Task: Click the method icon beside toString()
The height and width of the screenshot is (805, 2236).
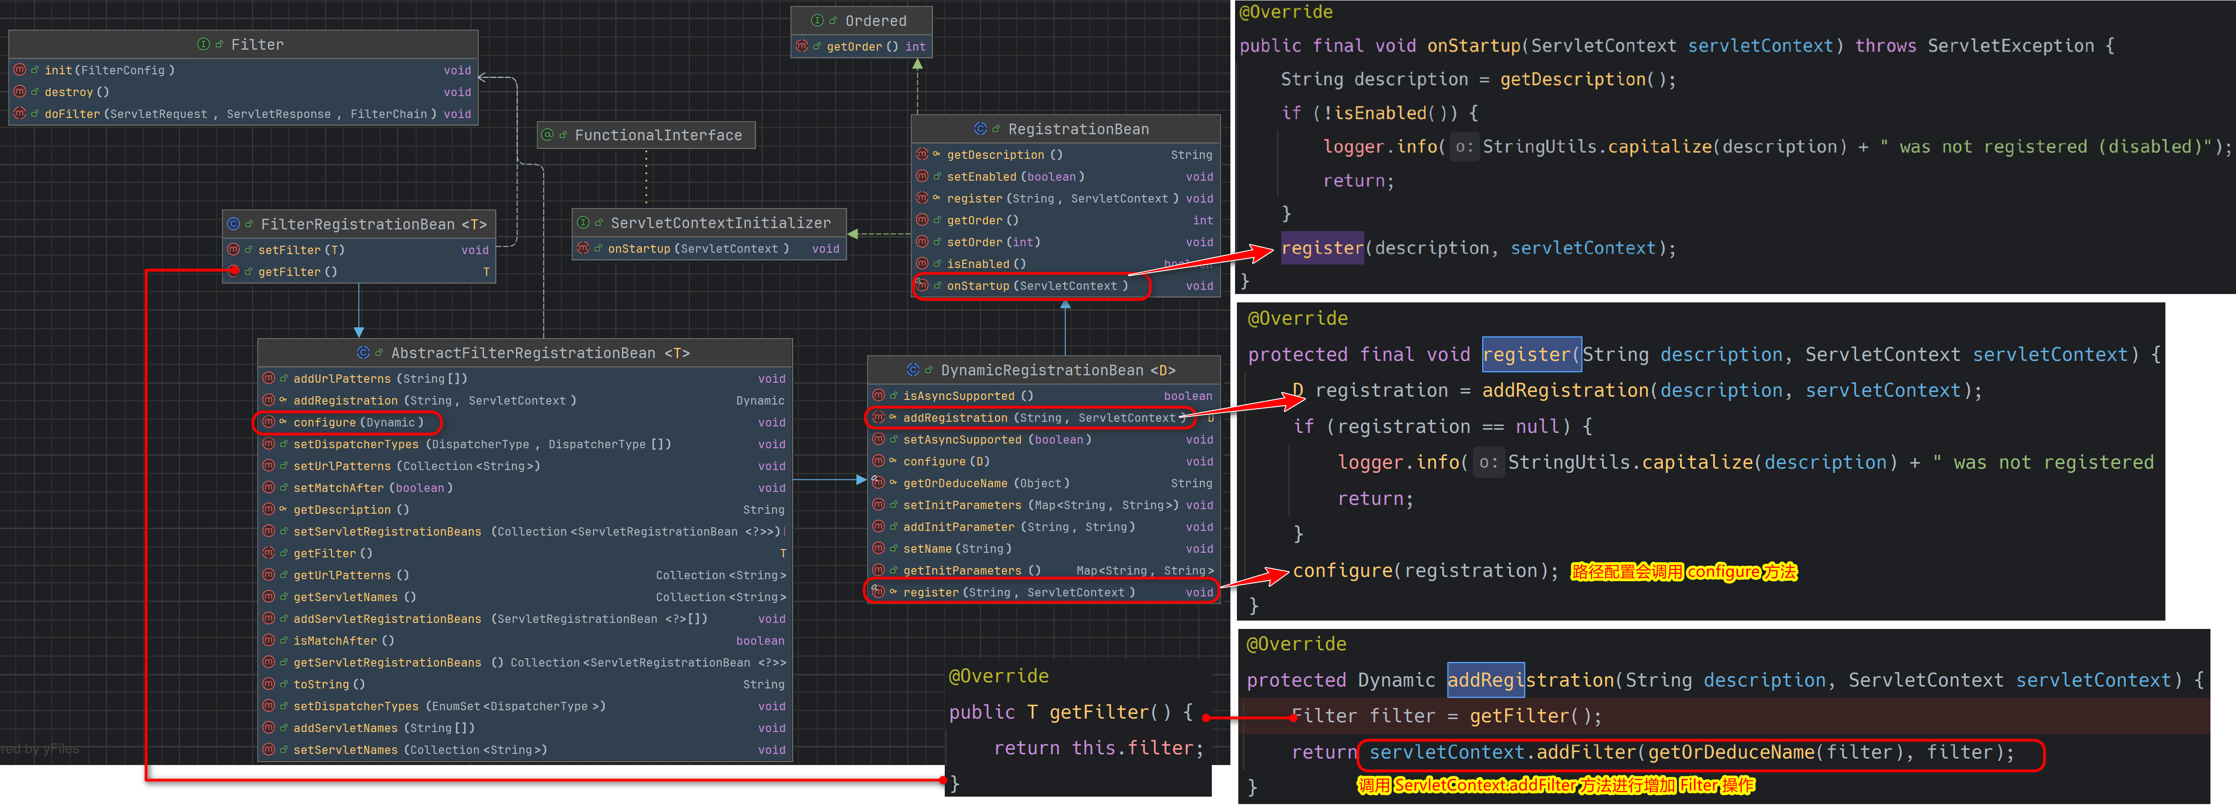Action: (x=269, y=683)
